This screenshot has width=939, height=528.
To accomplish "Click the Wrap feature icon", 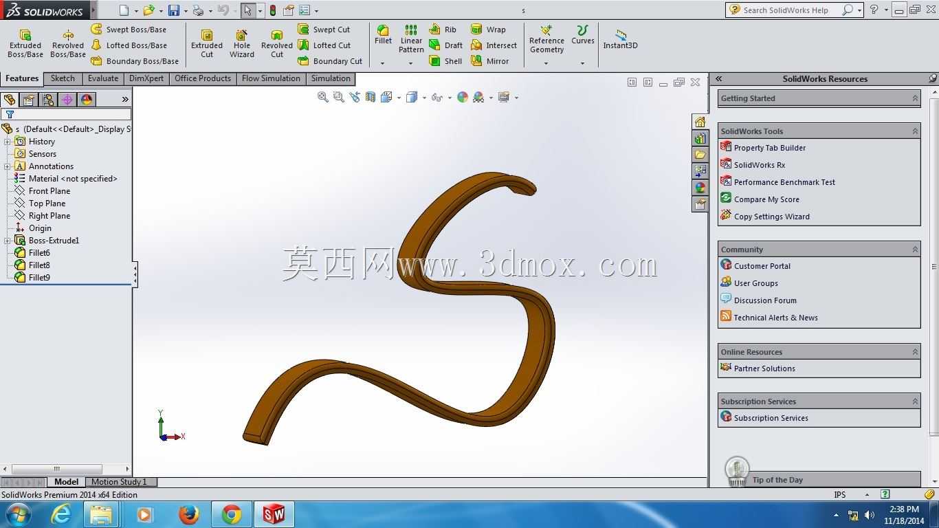I will point(488,30).
